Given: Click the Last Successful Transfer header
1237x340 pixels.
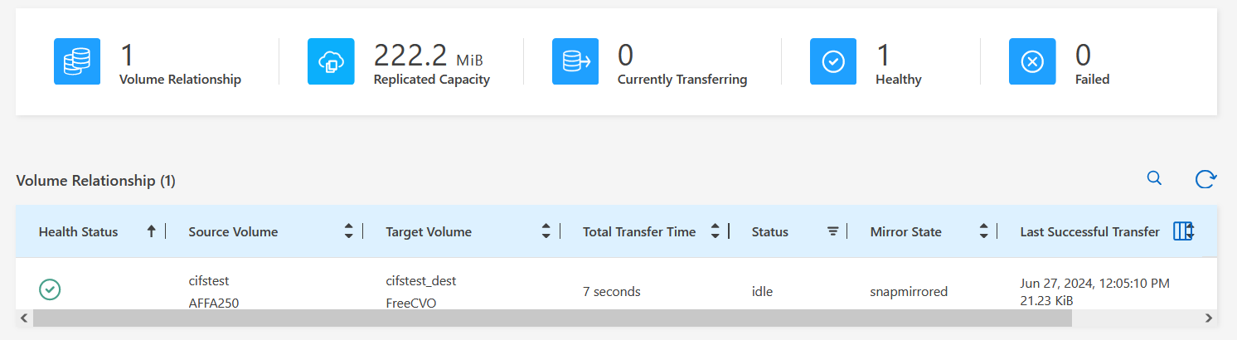Looking at the screenshot, I should coord(1089,231).
